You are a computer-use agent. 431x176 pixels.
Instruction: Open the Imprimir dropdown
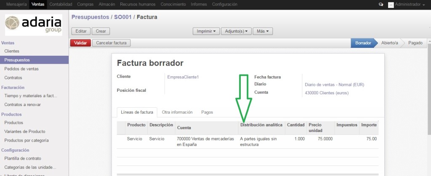(206, 31)
